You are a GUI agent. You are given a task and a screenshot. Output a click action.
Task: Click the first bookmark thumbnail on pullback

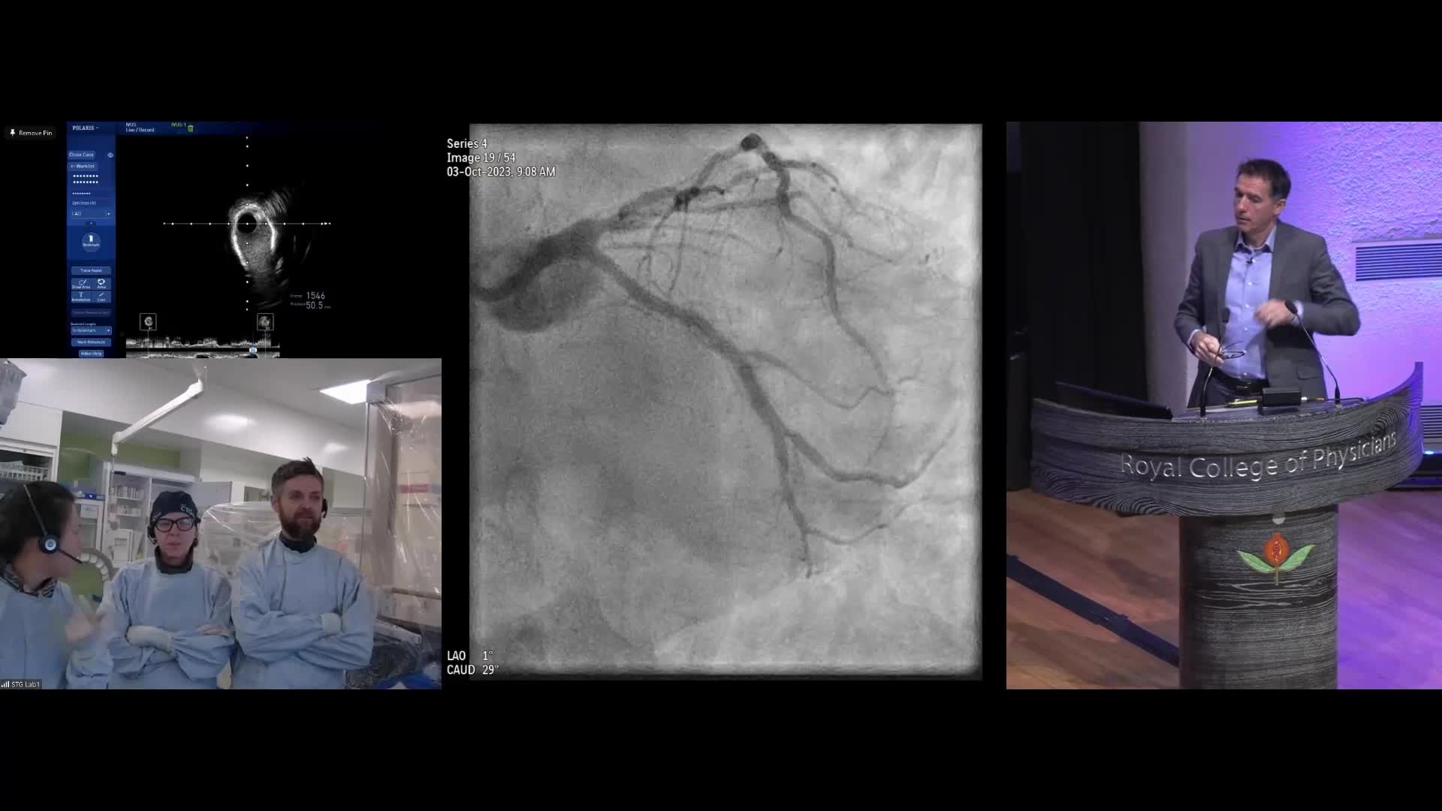pyautogui.click(x=148, y=321)
